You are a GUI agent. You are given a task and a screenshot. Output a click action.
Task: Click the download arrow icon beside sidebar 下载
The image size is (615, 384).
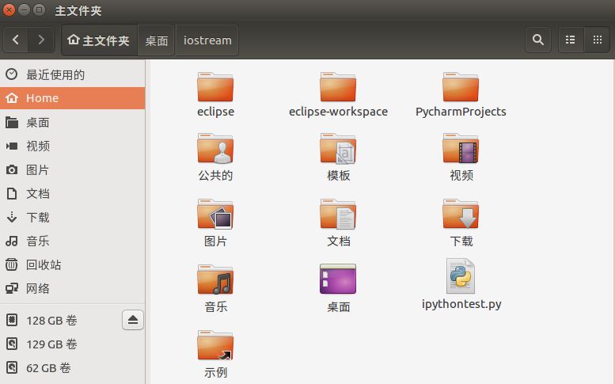pyautogui.click(x=12, y=217)
